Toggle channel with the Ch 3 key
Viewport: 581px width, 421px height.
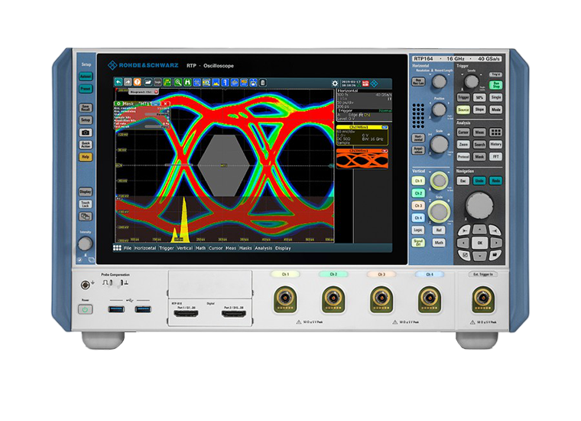point(418,205)
